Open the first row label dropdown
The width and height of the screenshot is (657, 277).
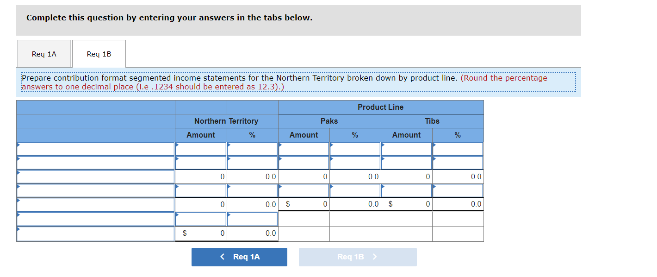(x=95, y=149)
